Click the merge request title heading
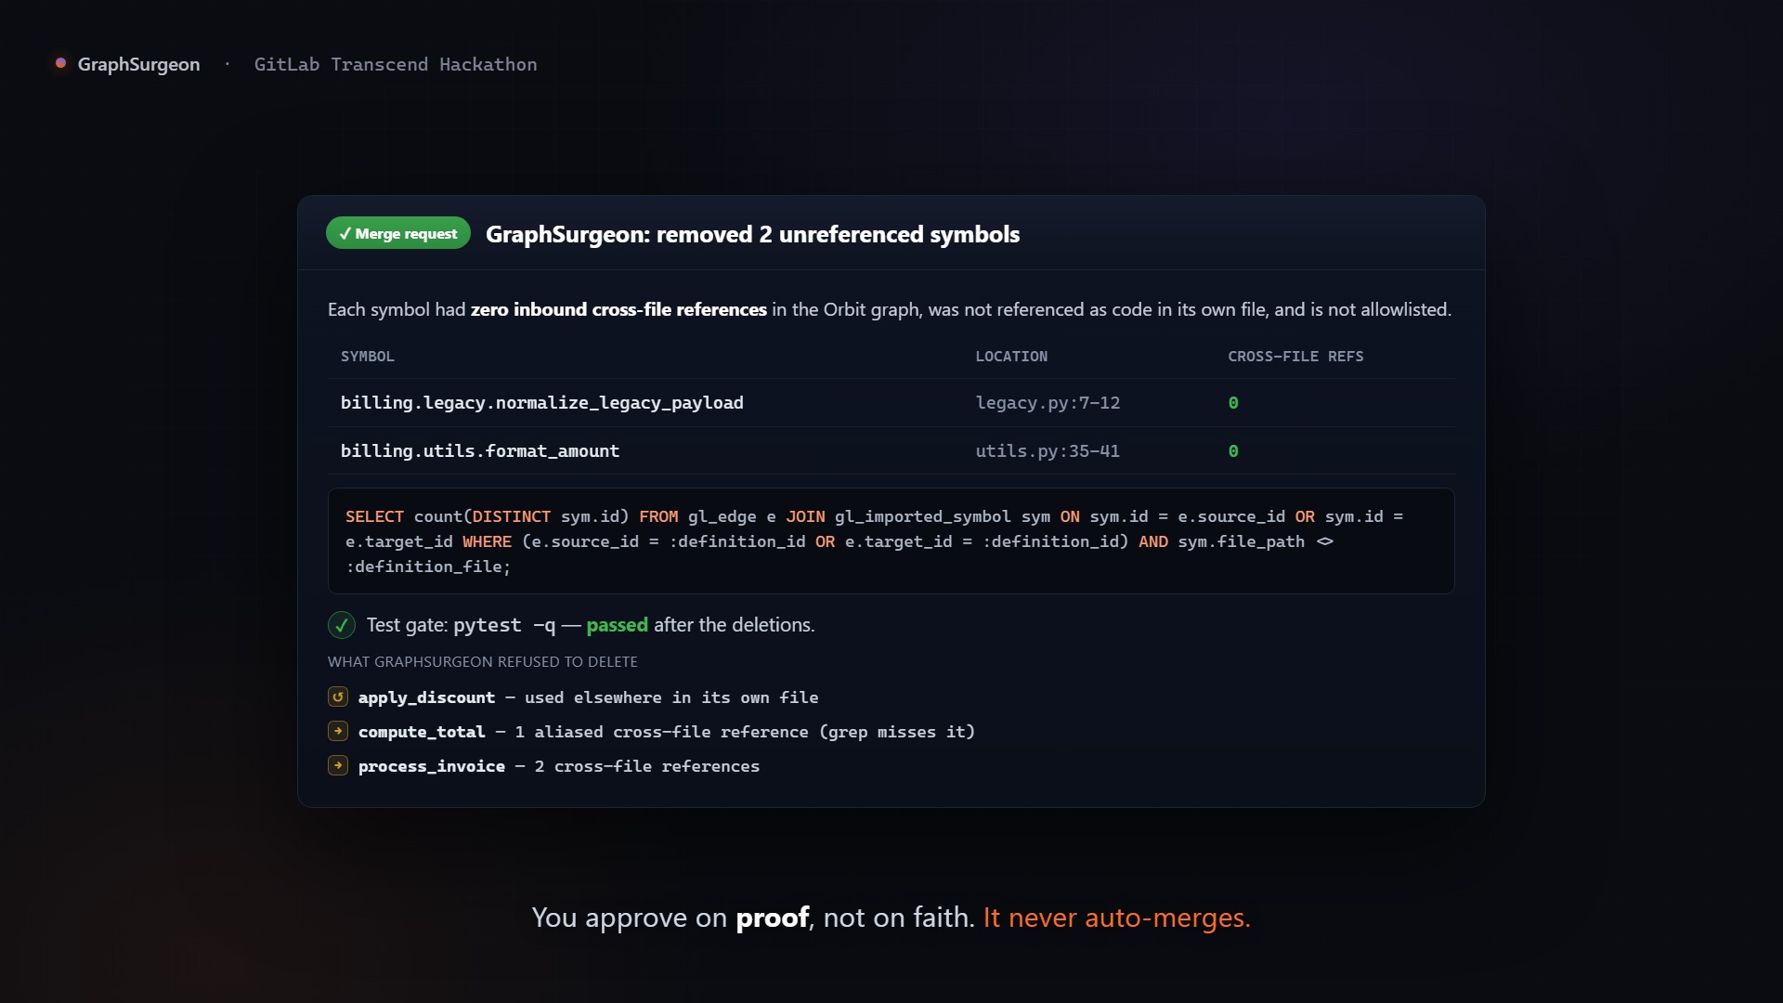Image resolution: width=1783 pixels, height=1003 pixels. click(x=752, y=234)
